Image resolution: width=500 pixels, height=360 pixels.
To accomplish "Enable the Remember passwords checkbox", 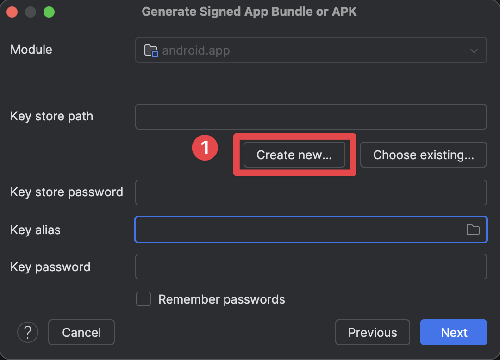I will 144,299.
